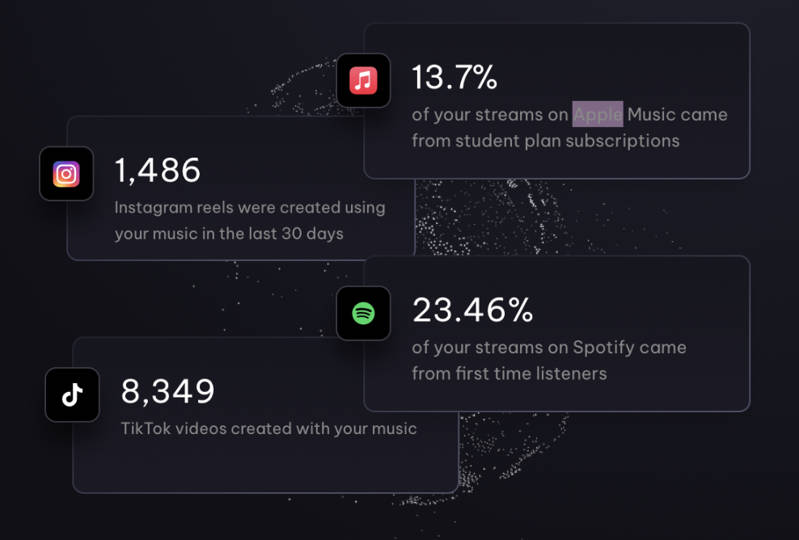Click the highlighted word Apple
This screenshot has height=540, width=799.
[598, 114]
